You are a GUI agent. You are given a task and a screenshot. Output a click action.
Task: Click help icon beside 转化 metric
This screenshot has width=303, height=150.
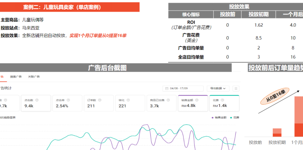(x=128, y=100)
